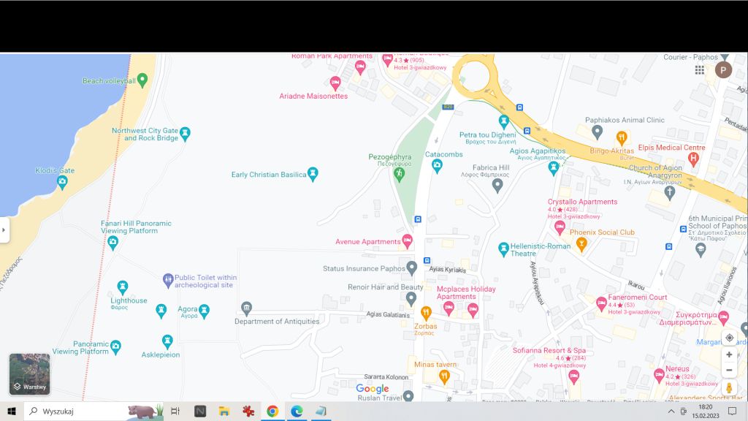This screenshot has height=421, width=748.
Task: Click the Phoenix Social Club bar marker
Action: (x=581, y=244)
